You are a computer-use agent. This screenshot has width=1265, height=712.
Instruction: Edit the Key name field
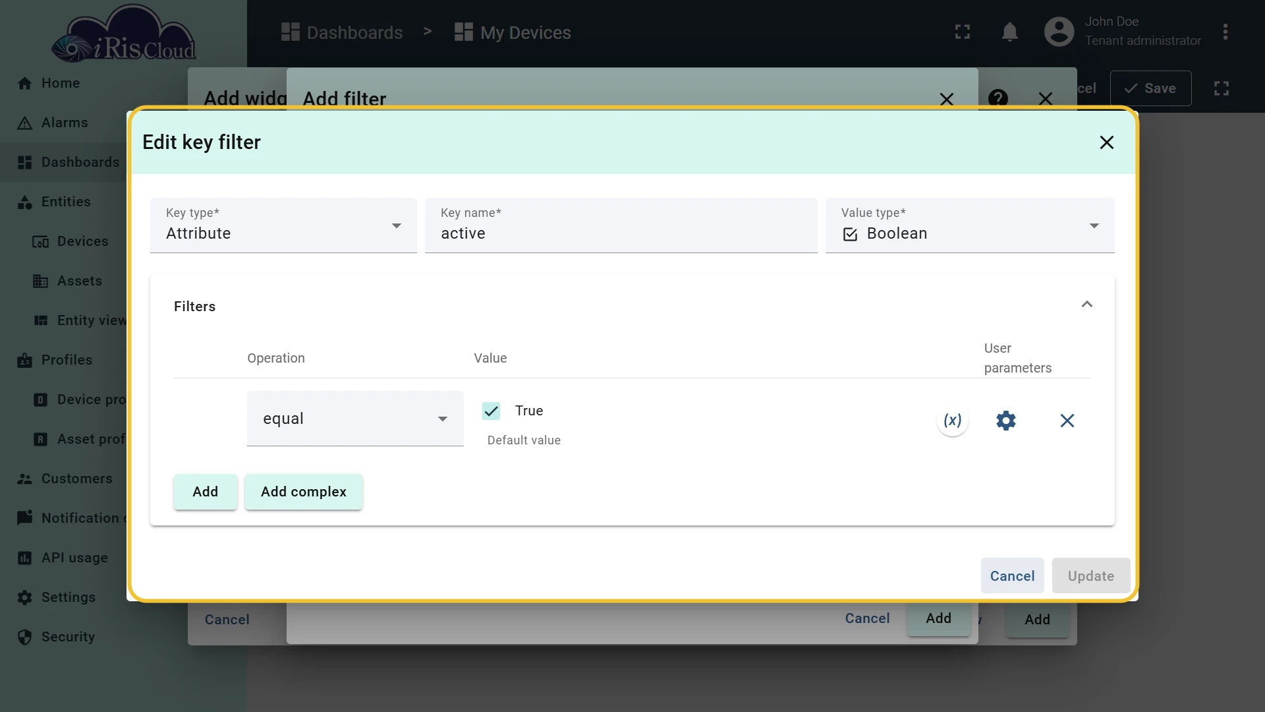point(621,225)
